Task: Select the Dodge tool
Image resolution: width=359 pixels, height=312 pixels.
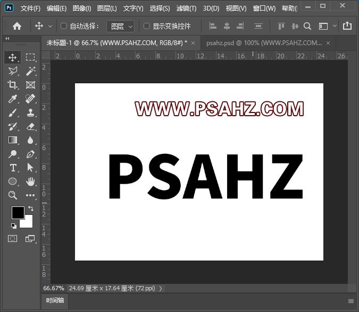Action: (13, 154)
